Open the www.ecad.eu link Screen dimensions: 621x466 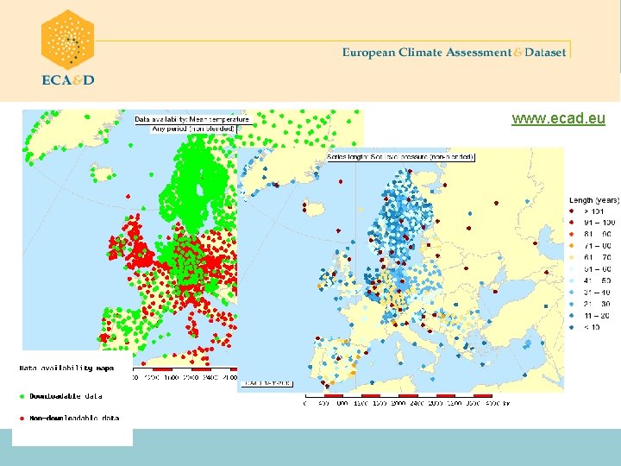(558, 118)
